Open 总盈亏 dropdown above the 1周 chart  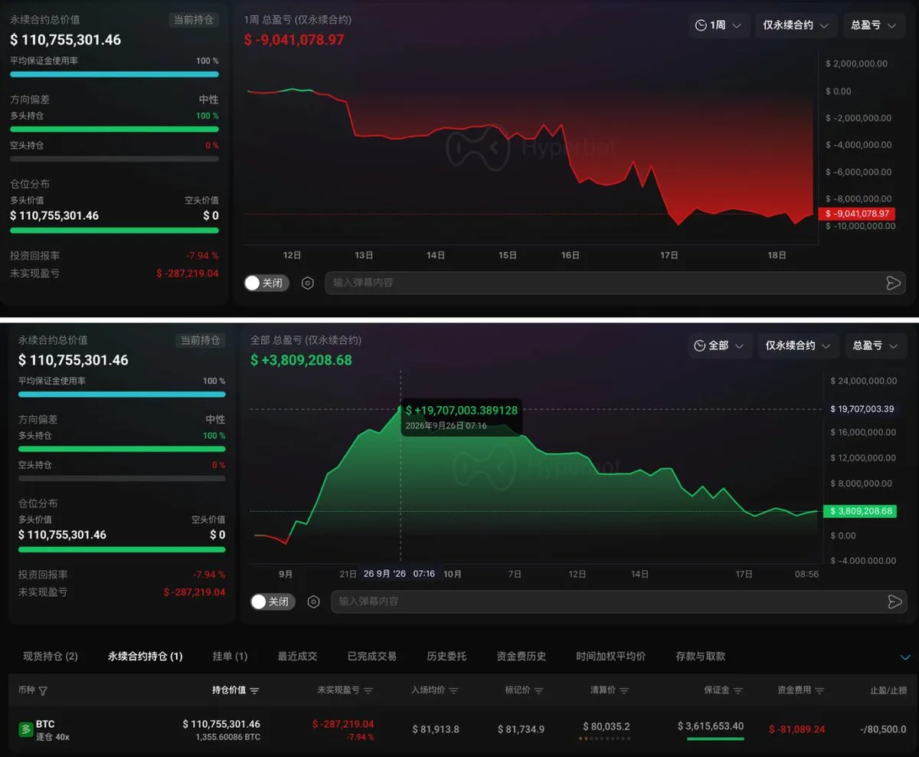(873, 25)
